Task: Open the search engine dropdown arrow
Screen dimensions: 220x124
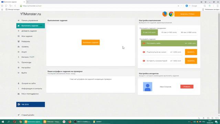Action: pyautogui.click(x=189, y=6)
